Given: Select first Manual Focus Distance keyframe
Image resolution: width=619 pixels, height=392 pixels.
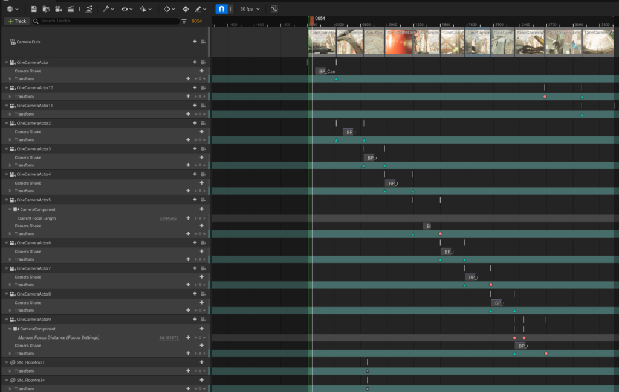Looking at the screenshot, I should coord(514,338).
